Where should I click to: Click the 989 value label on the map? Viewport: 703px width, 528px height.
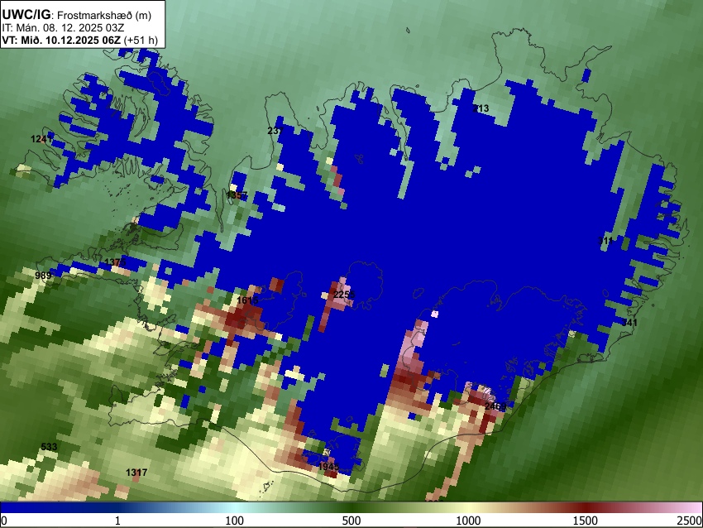(43, 276)
